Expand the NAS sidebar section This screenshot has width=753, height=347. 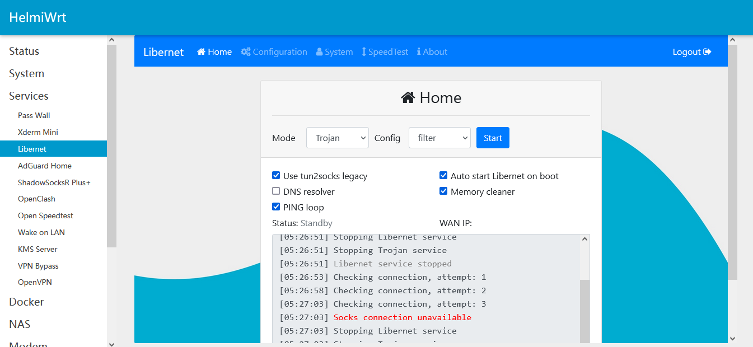click(x=20, y=324)
